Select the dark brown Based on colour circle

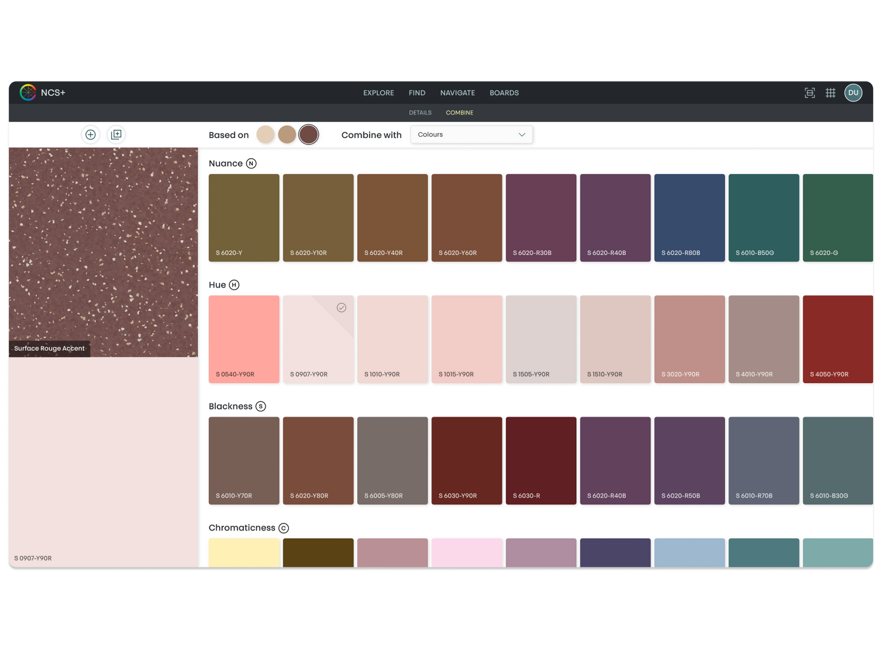(x=309, y=135)
